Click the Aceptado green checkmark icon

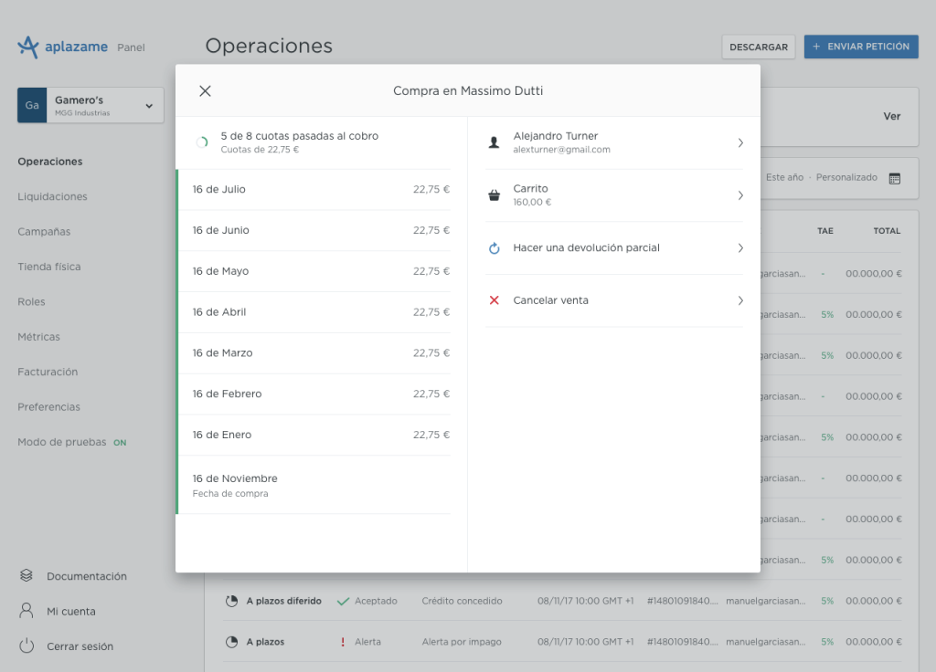click(343, 601)
